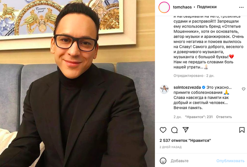Save the post with the bookmark icon
This screenshot has height=167, width=247.
242,130
